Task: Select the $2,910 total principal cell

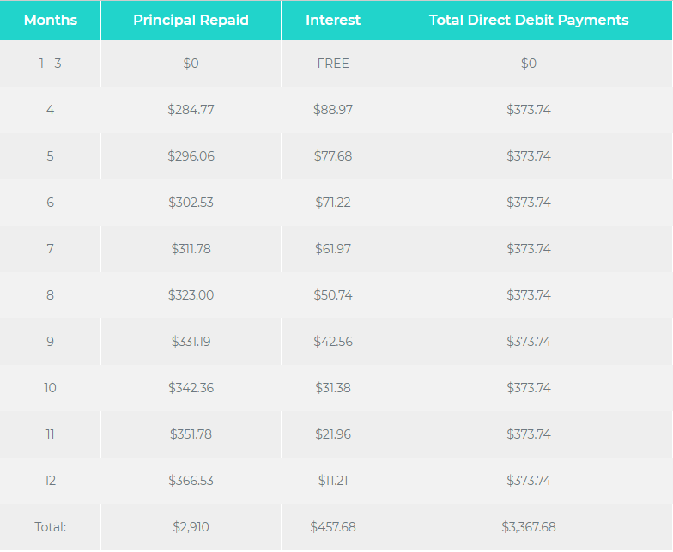Action: tap(191, 527)
